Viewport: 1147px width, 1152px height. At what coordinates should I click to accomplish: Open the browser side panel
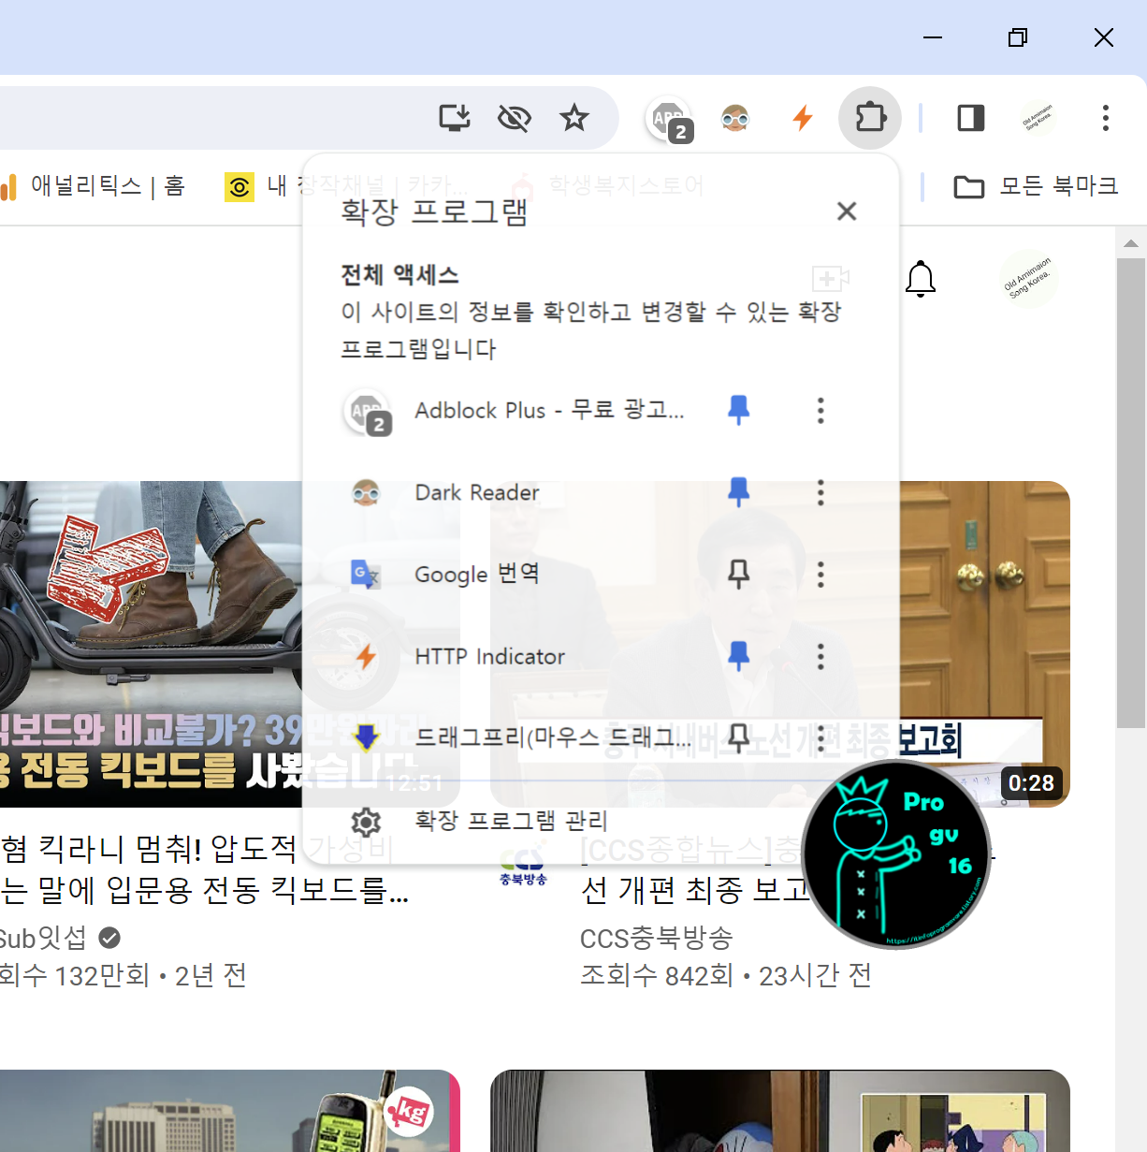click(x=971, y=118)
